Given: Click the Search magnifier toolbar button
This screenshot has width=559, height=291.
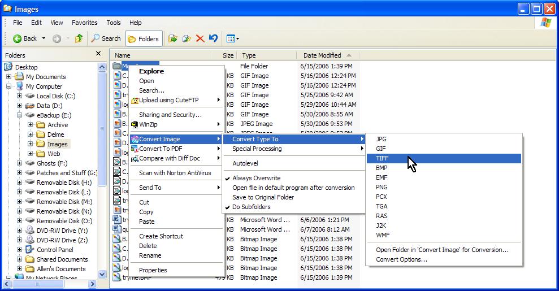Looking at the screenshot, I should pyautogui.click(x=106, y=38).
